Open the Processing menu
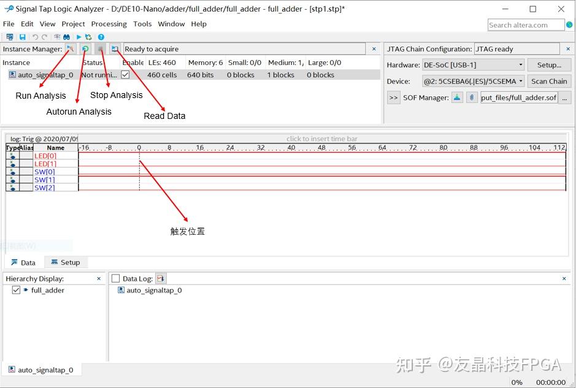 tap(109, 24)
